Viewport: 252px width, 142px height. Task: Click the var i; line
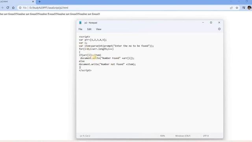pos(83,43)
